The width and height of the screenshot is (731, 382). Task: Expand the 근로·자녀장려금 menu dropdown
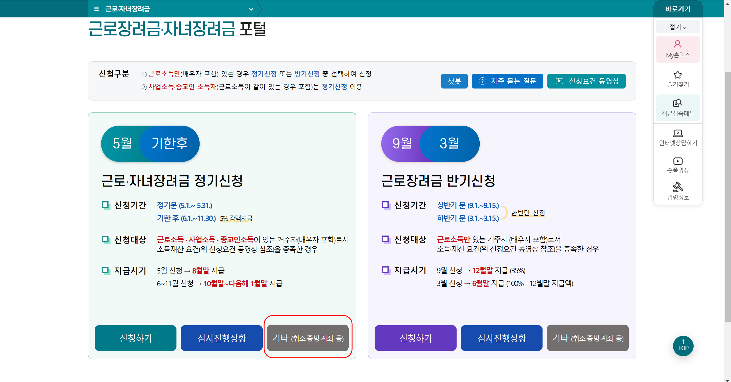(251, 9)
